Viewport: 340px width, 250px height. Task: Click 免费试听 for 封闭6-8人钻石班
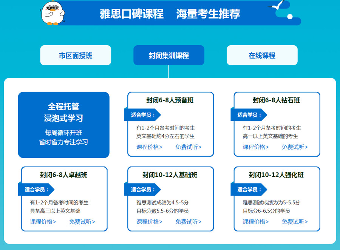pos(295,147)
